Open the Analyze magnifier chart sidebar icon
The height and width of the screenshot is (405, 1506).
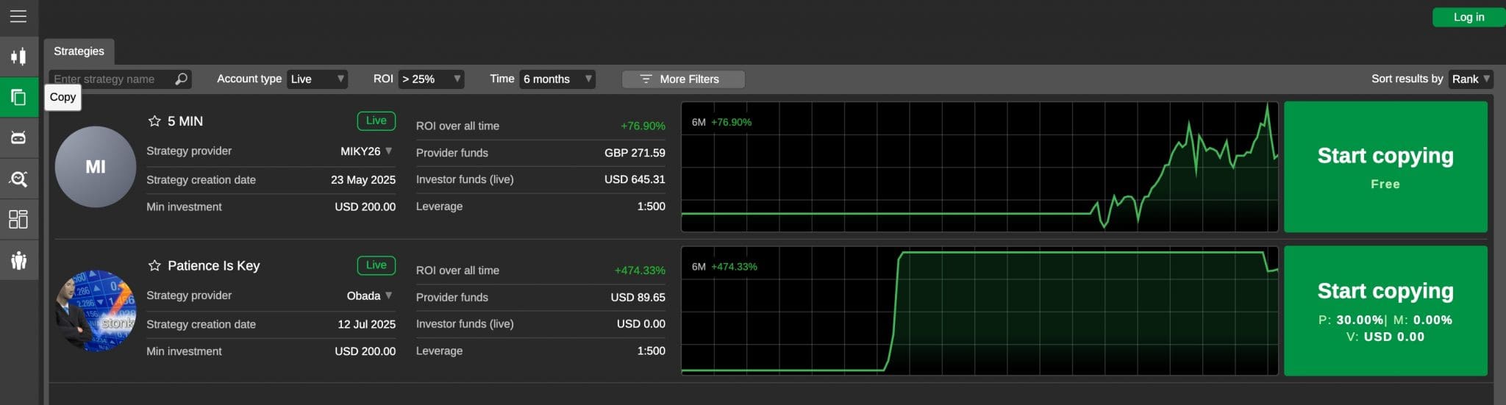[18, 179]
